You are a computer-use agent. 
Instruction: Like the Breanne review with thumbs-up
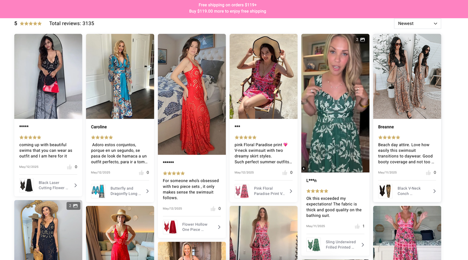(427, 173)
